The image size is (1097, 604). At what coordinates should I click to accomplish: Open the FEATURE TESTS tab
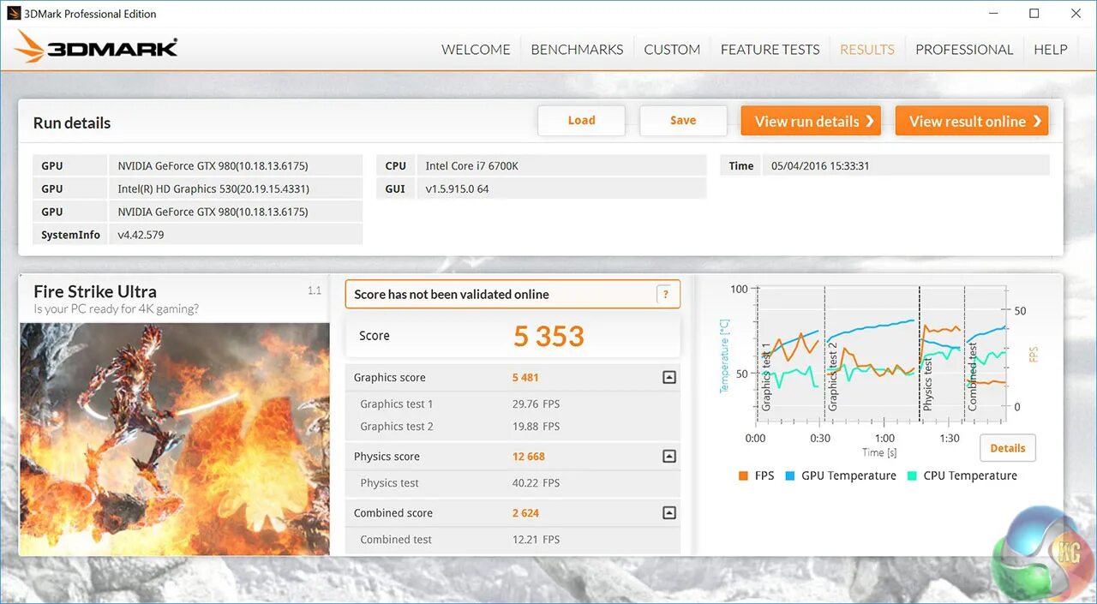(770, 50)
